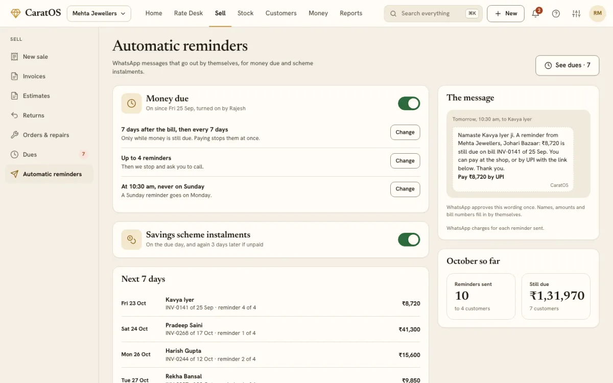Click the See dues · 7 button
The width and height of the screenshot is (613, 383).
(567, 65)
